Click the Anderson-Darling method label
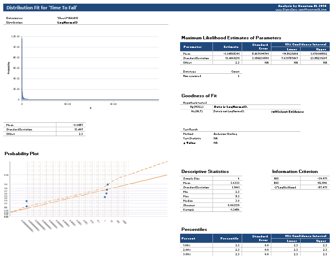This screenshot has width=333, height=256. (225, 134)
